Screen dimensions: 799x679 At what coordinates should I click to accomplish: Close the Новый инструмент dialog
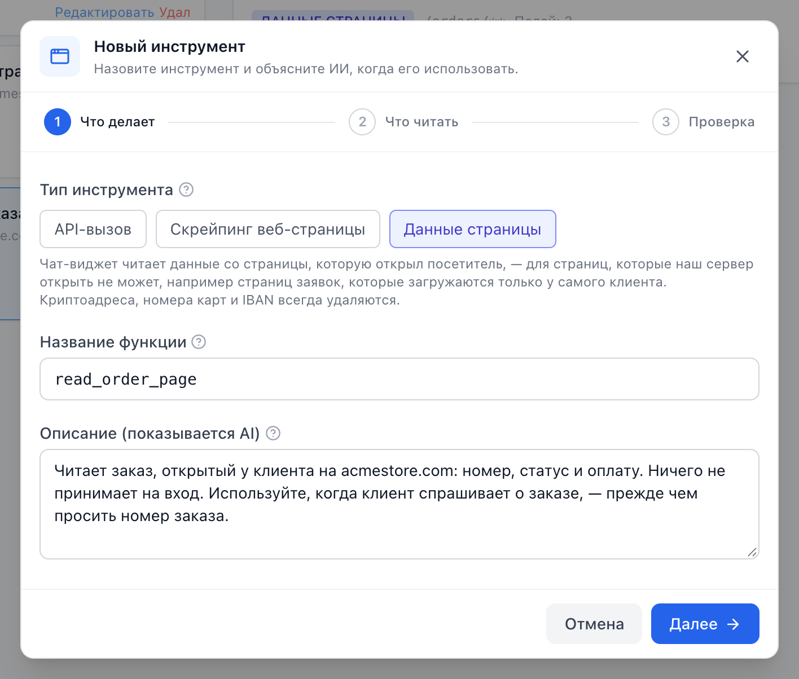click(x=742, y=56)
